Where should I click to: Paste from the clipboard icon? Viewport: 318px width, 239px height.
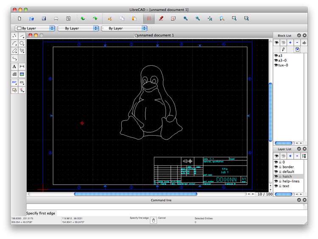tap(134, 19)
